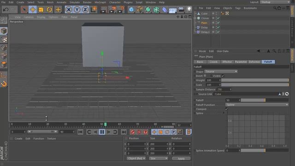Toggle the Visible checkbox
Viewport: 295px width, 166px height.
click(223, 76)
